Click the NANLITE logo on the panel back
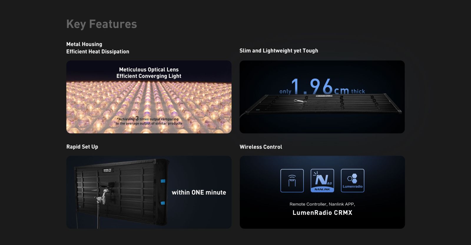471x245 pixels. click(x=107, y=170)
